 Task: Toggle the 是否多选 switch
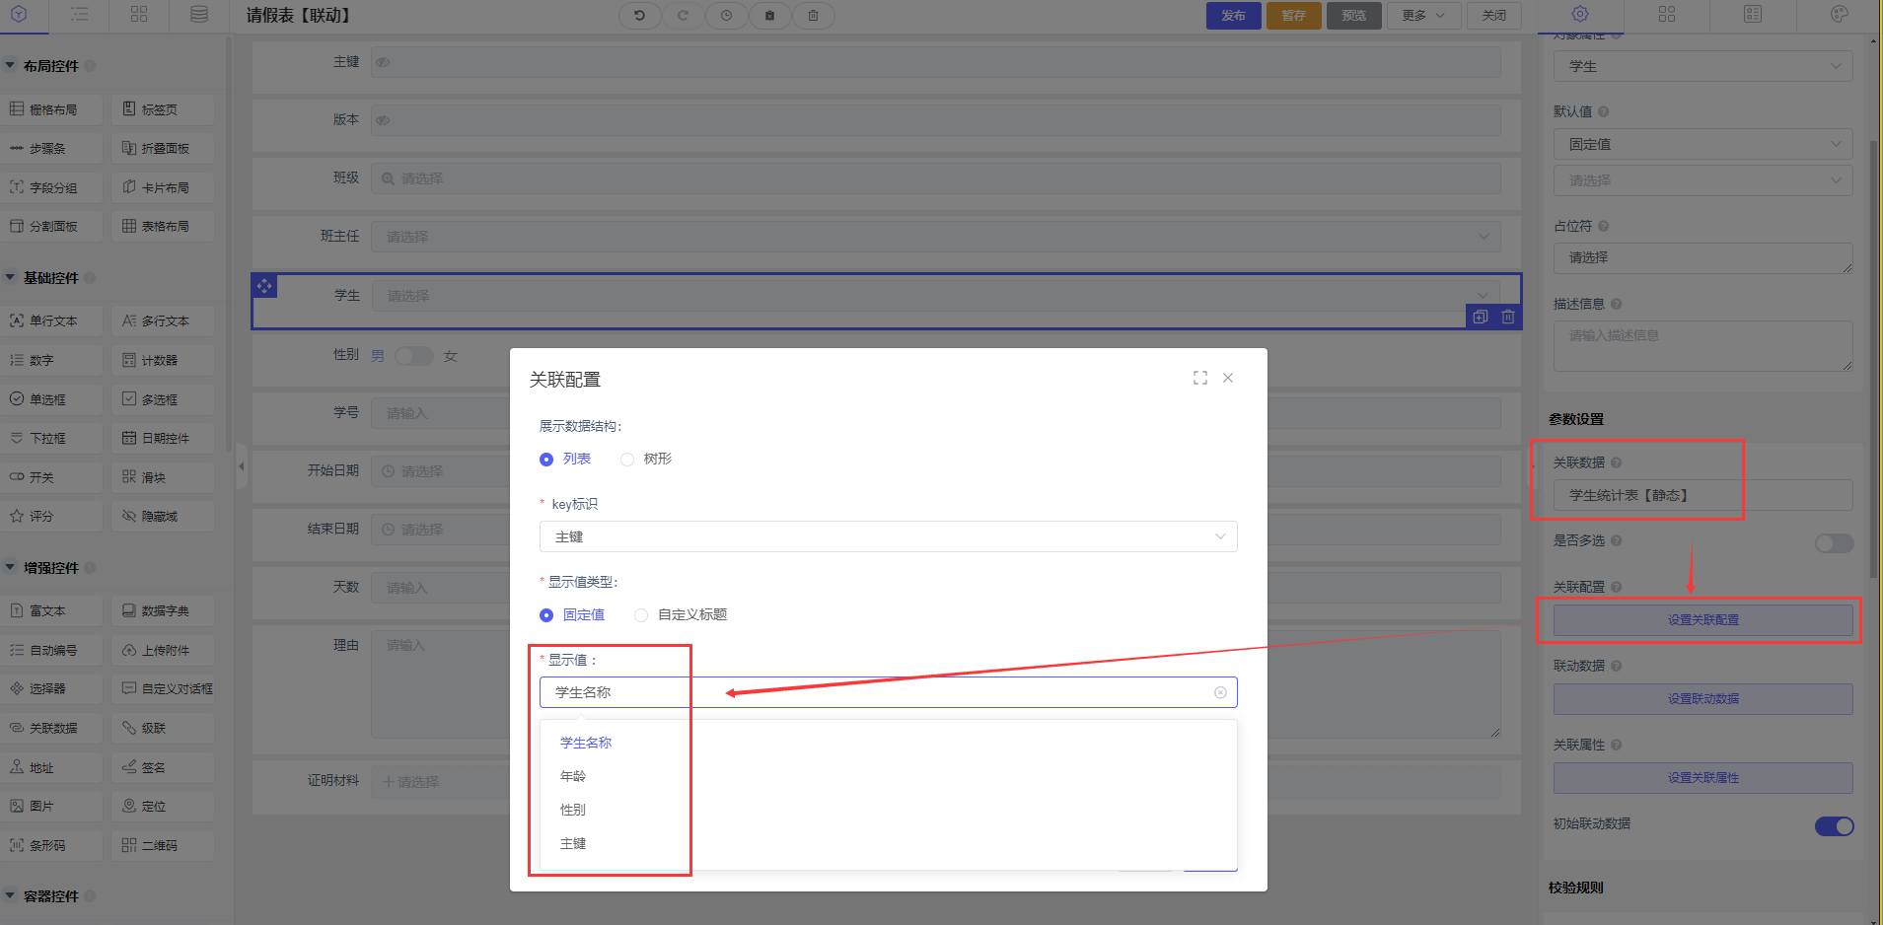[1834, 543]
